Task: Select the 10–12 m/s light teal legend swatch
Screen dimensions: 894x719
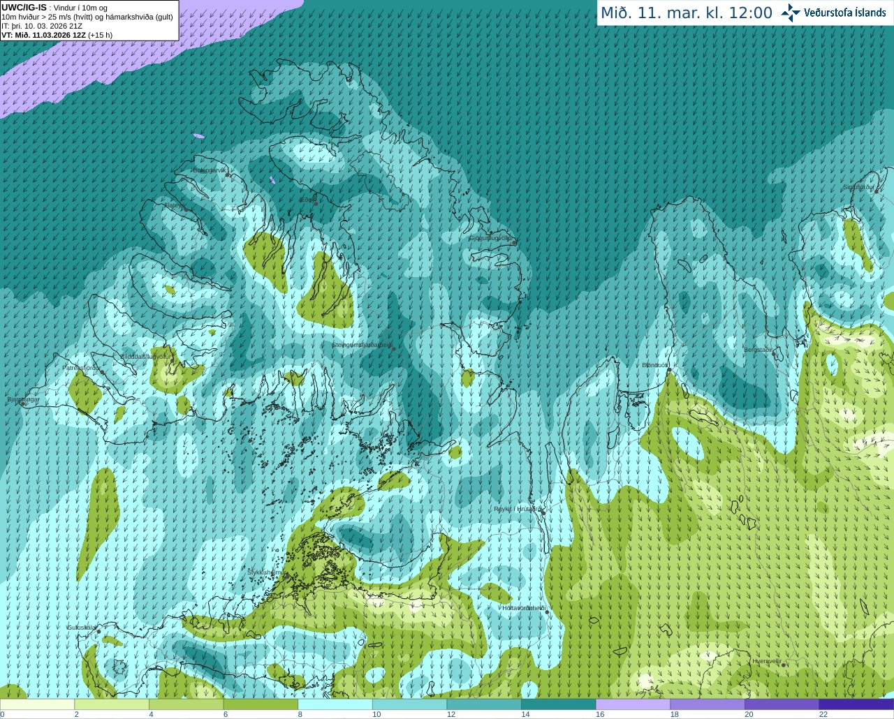Action: point(410,704)
